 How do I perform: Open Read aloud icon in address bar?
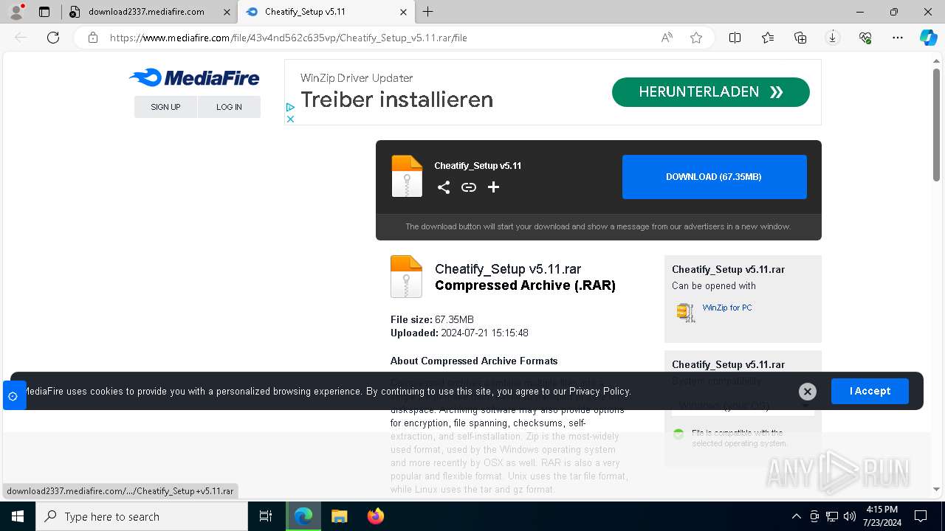point(667,38)
